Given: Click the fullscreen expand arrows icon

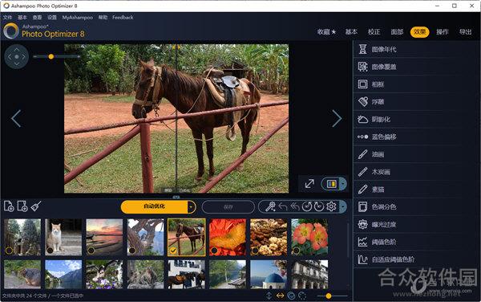Looking at the screenshot, I should tap(309, 184).
